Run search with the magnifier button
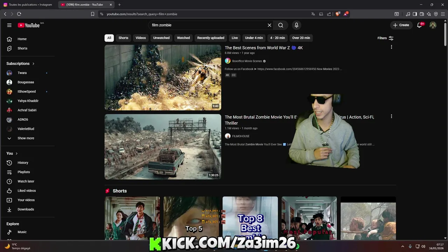The image size is (448, 252). point(281,25)
